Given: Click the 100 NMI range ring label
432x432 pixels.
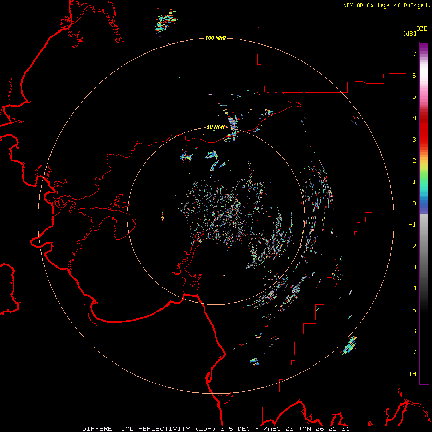Looking at the screenshot, I should point(216,38).
